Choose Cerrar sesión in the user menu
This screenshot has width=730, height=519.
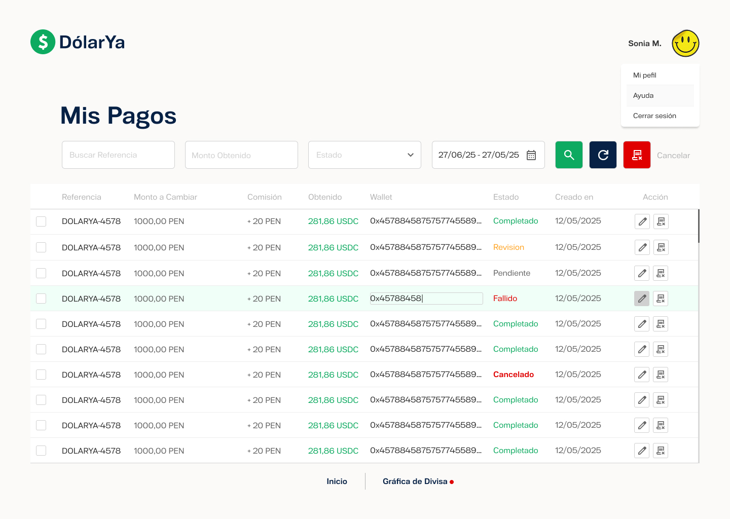point(654,116)
